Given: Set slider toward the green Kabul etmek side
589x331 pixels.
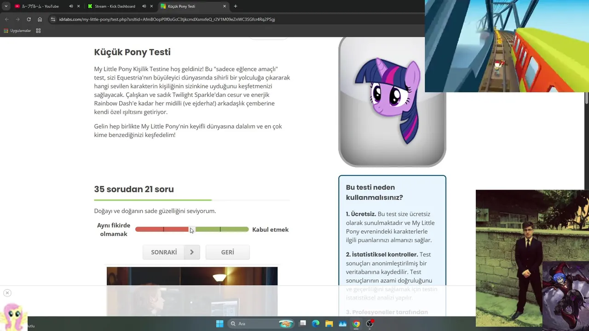Looking at the screenshot, I should point(222,229).
